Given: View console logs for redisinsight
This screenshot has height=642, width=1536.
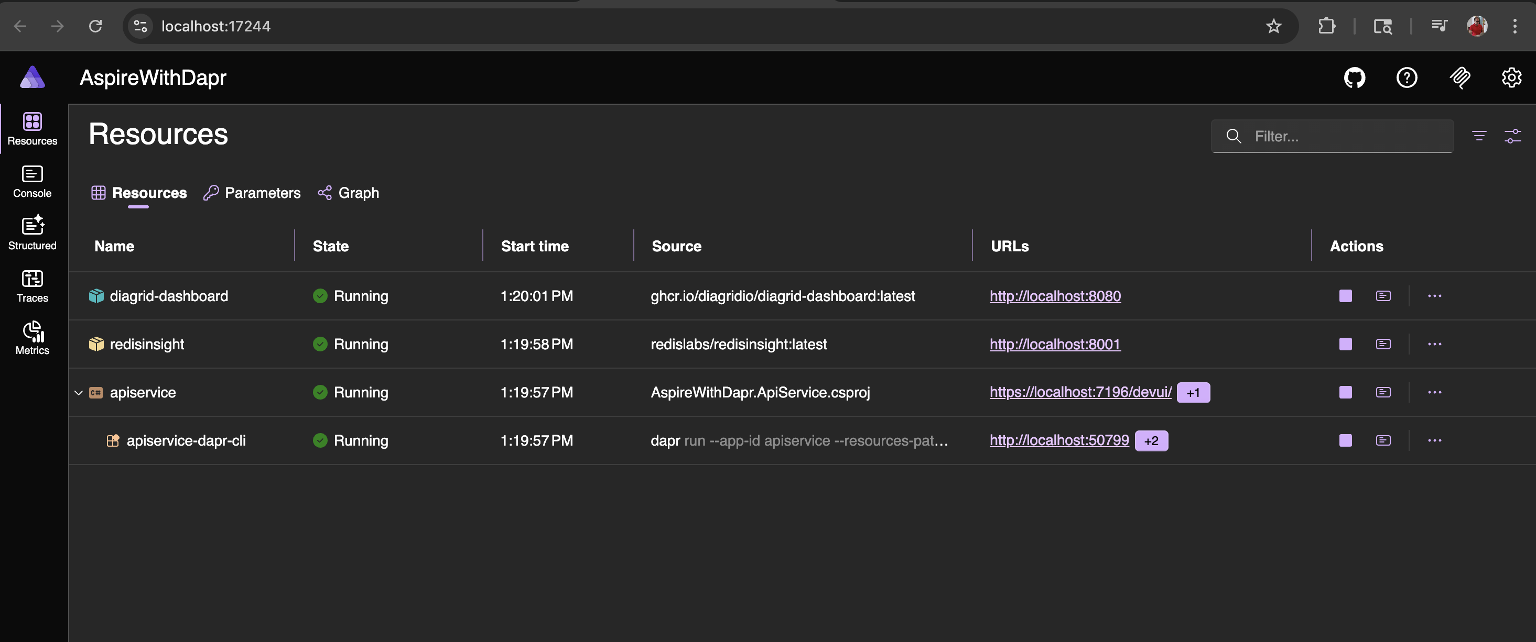Looking at the screenshot, I should coord(1383,344).
